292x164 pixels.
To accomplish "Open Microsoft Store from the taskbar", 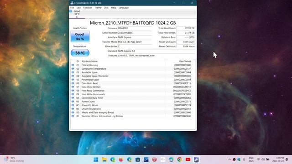I will pyautogui.click(x=138, y=159).
